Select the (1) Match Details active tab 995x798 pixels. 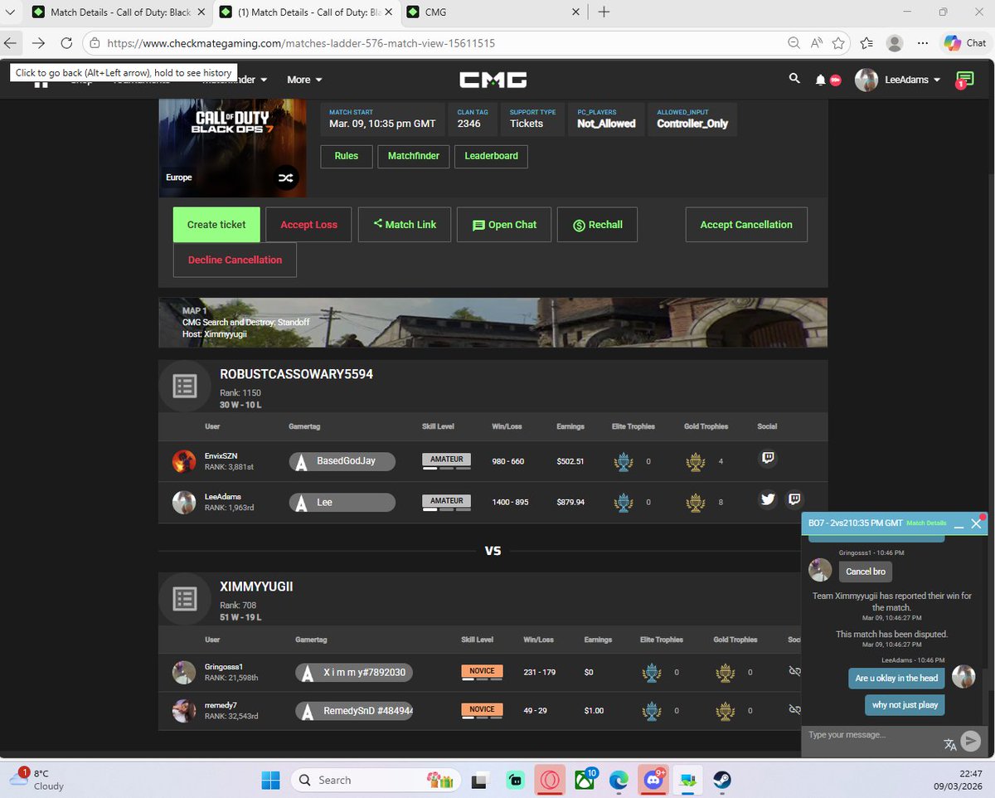click(x=305, y=12)
